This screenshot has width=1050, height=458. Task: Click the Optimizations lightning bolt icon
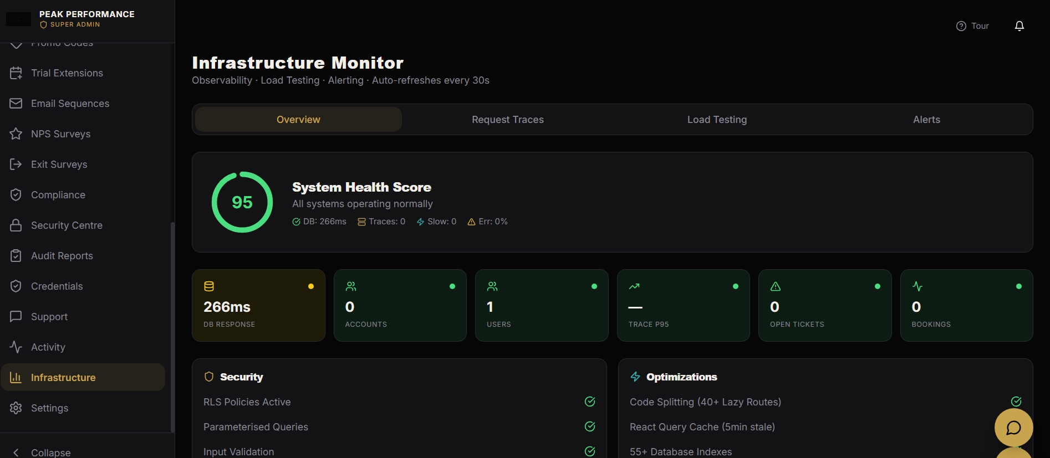tap(635, 377)
